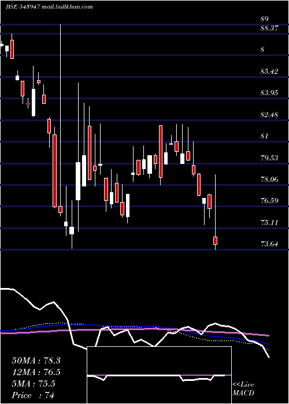Viewport: 289px width, 404px height.
Task: Click inside the Live MACD inset box
Action: 159,375
